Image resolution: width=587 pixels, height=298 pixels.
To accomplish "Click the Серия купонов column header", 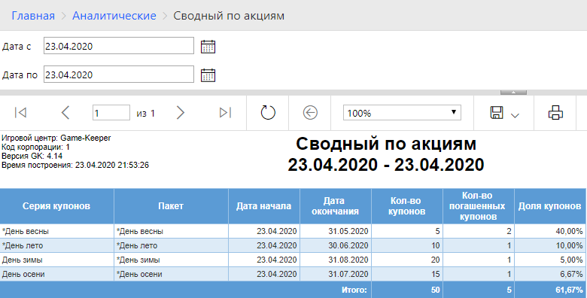I will pyautogui.click(x=56, y=206).
